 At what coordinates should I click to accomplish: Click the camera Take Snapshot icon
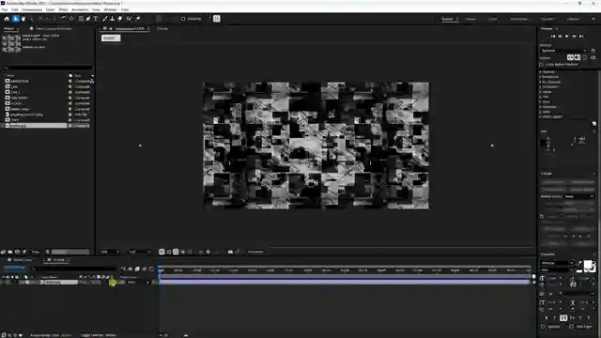pyautogui.click(x=230, y=252)
